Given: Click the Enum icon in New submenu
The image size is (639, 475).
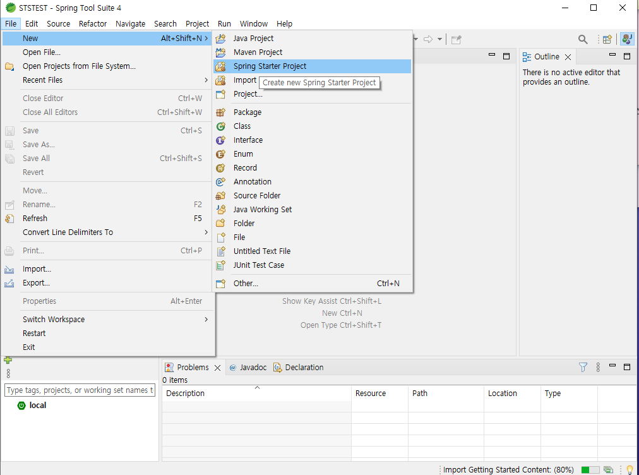Looking at the screenshot, I should coord(220,154).
